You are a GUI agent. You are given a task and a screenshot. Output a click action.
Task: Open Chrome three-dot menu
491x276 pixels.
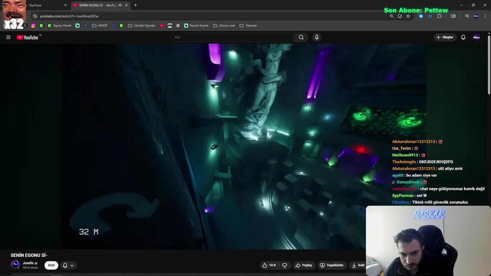[x=486, y=16]
